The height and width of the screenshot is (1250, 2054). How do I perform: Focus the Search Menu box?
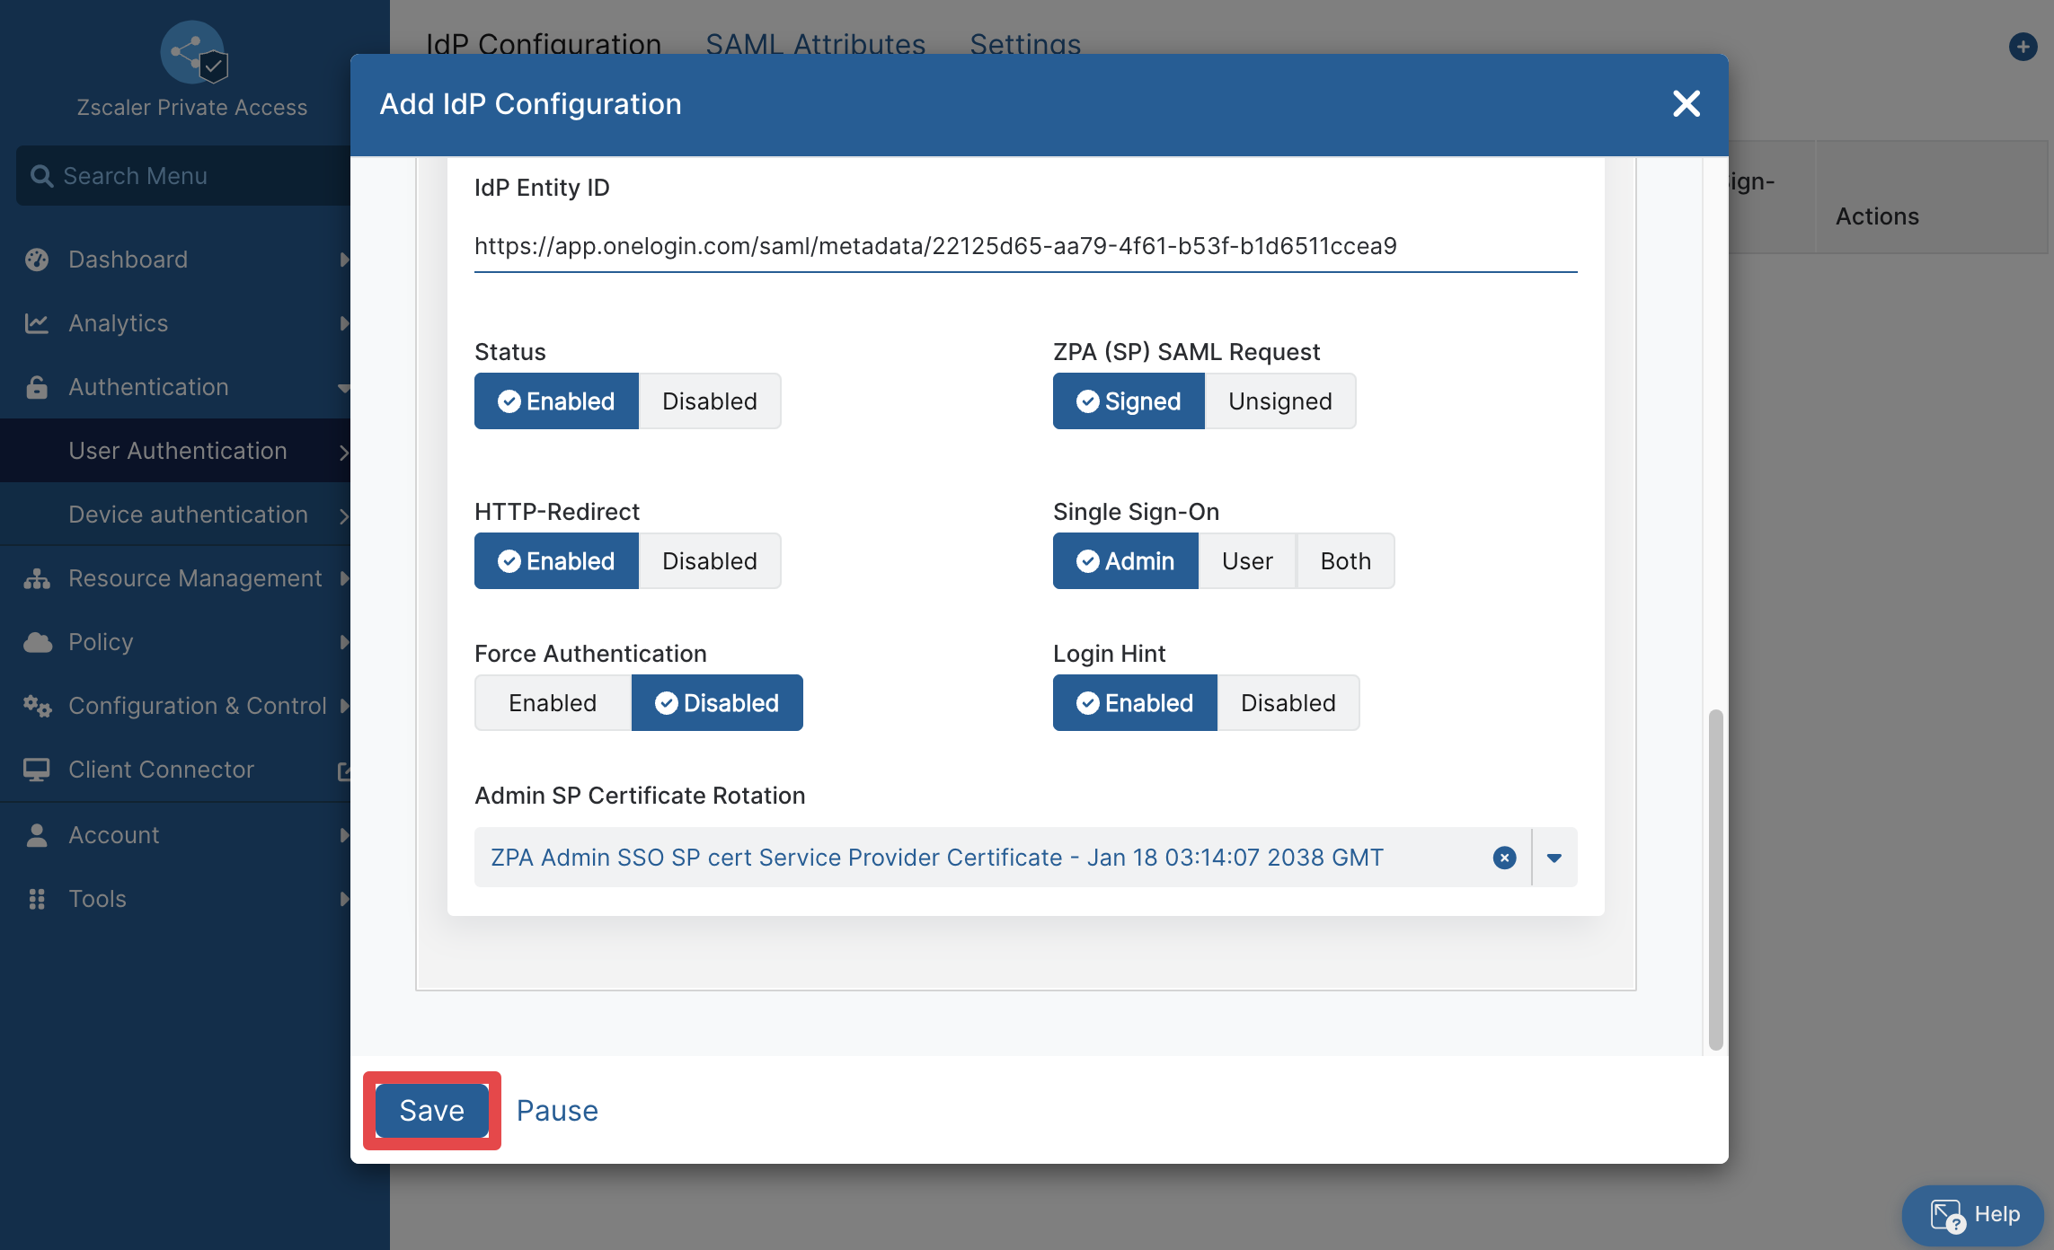pyautogui.click(x=183, y=176)
